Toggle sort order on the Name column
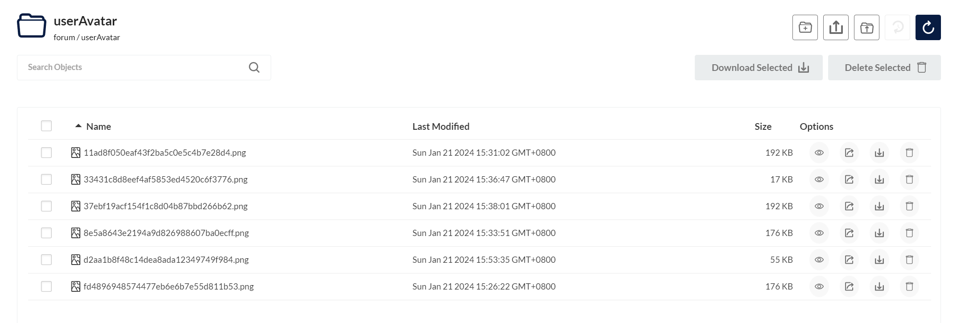 [x=98, y=127]
